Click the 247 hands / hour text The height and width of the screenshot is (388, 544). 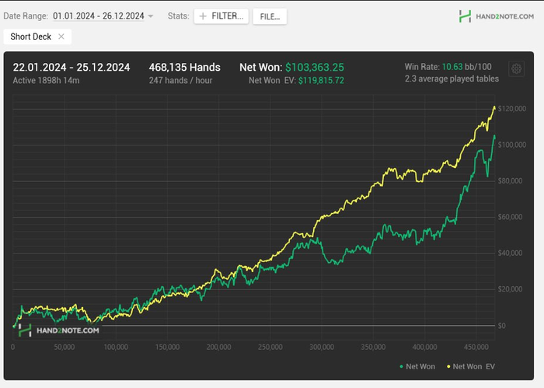[x=180, y=81]
